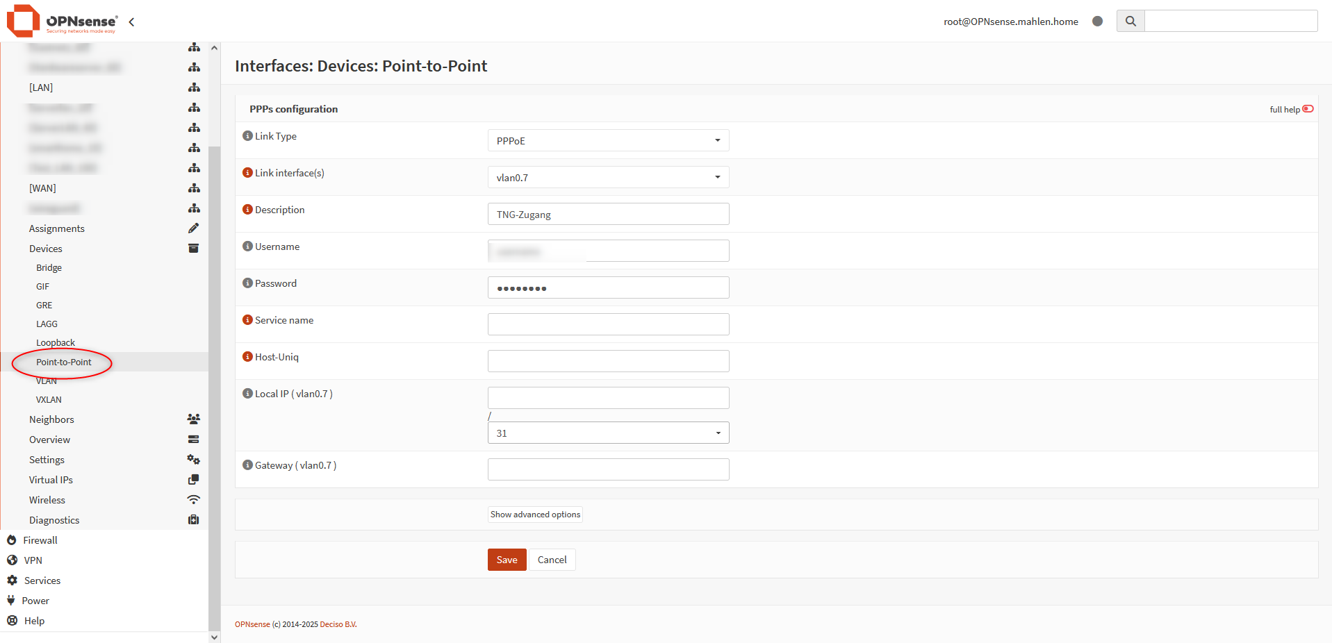Toggle the full help switch

tap(1308, 109)
